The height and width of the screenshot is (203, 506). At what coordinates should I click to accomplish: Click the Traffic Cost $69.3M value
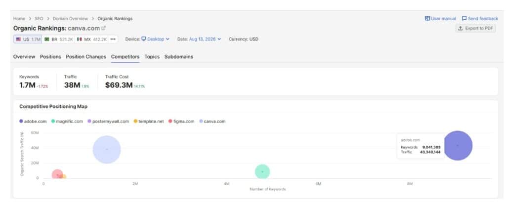(119, 85)
